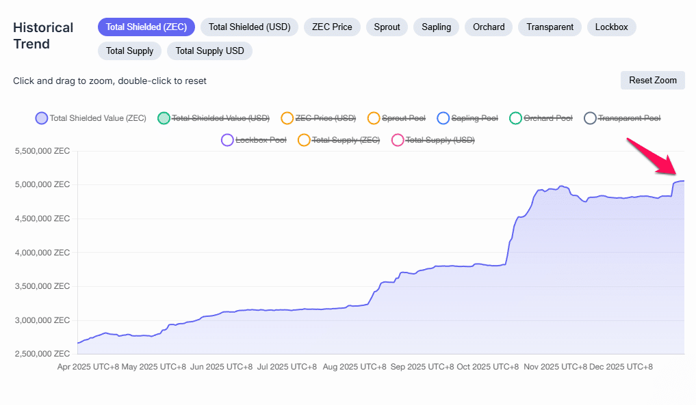
Task: Click the green Total Shielded Value (USD) legend circle
Action: coord(164,117)
